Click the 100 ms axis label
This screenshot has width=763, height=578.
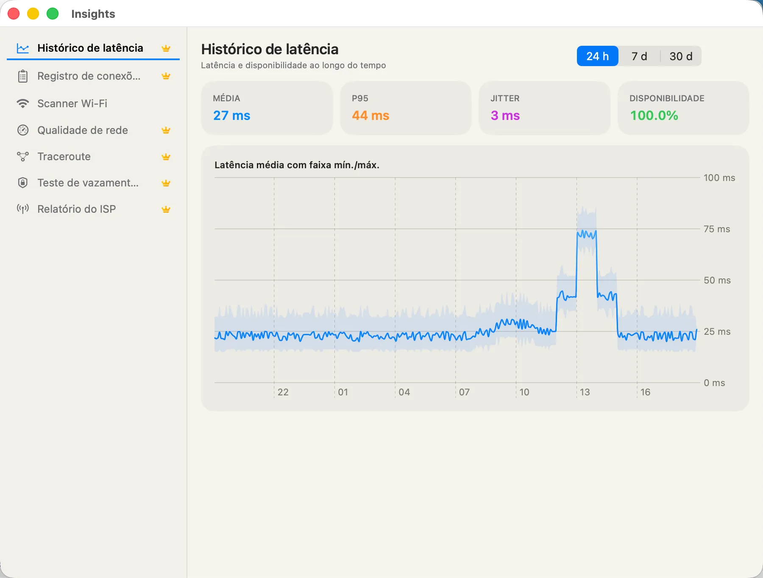pos(719,178)
